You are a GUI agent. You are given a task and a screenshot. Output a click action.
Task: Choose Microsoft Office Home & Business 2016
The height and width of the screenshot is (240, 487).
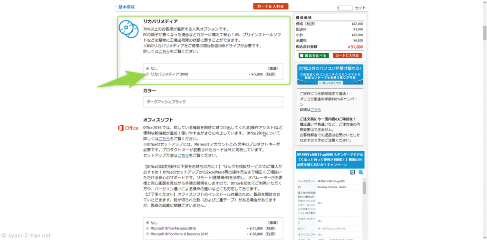(148, 234)
